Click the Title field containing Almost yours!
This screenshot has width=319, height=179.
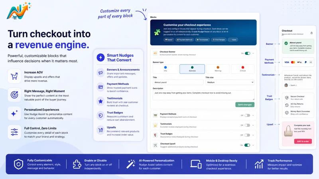click(178, 82)
